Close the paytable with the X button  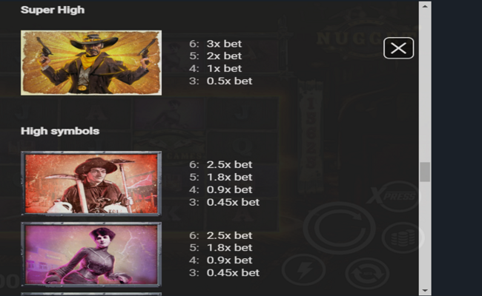(x=398, y=48)
